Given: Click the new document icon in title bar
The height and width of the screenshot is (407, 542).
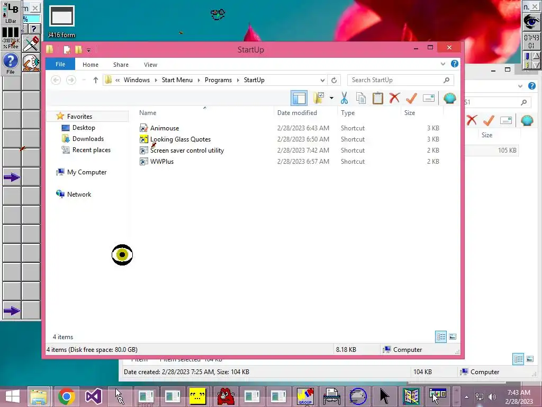Looking at the screenshot, I should [x=67, y=50].
